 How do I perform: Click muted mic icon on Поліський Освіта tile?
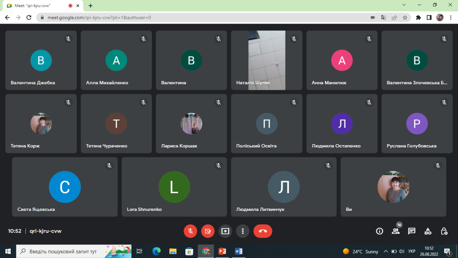point(294,102)
